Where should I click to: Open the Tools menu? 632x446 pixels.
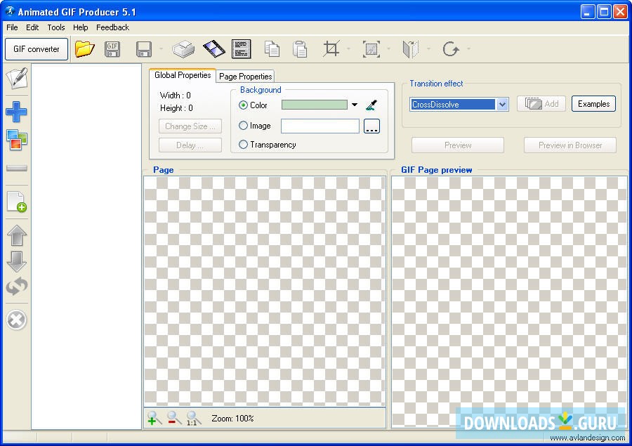pyautogui.click(x=56, y=27)
